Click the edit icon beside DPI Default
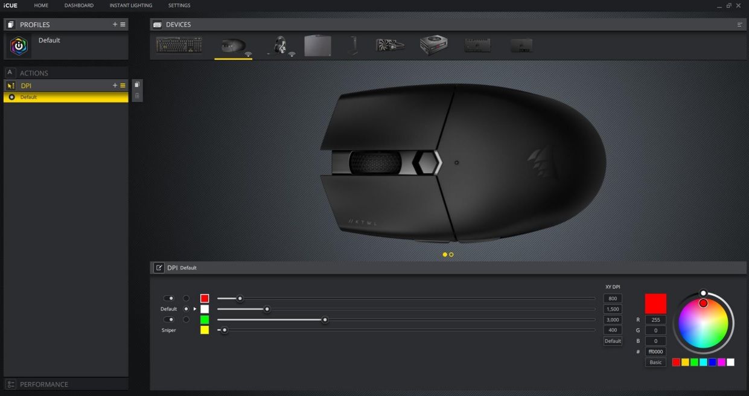This screenshot has width=749, height=396. (x=159, y=267)
